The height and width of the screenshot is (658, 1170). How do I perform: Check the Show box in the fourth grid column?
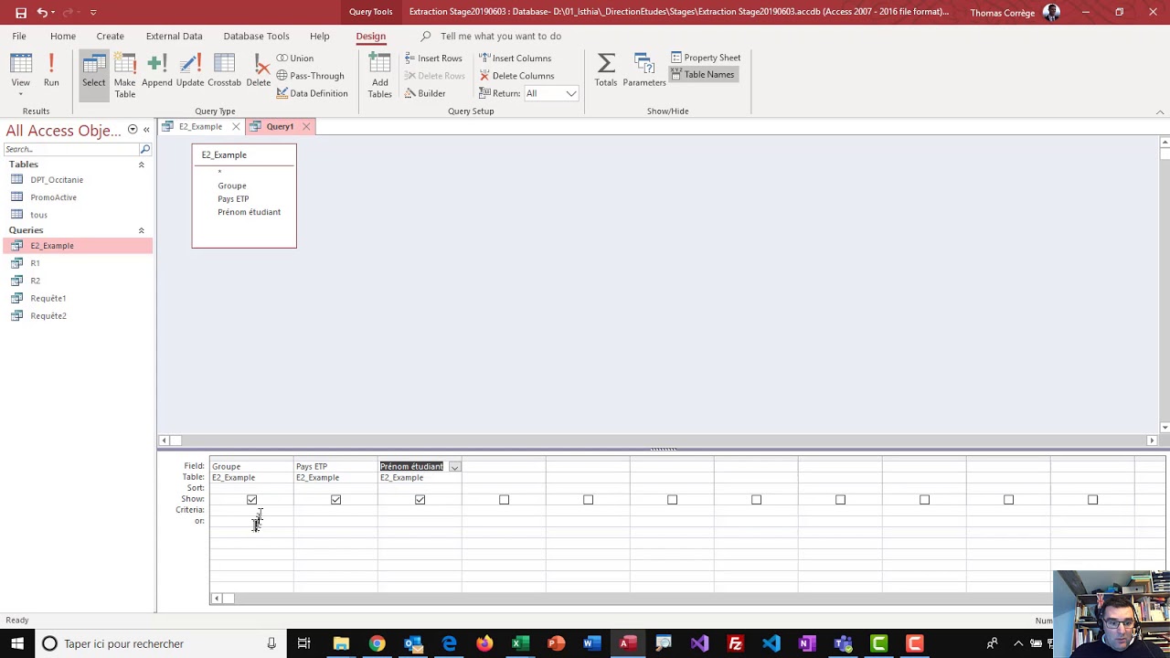(504, 500)
